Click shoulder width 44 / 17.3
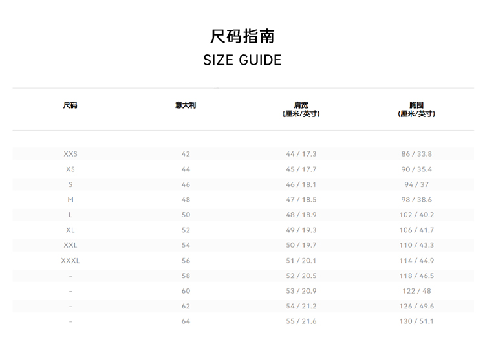This screenshot has width=485, height=357. [x=301, y=154]
